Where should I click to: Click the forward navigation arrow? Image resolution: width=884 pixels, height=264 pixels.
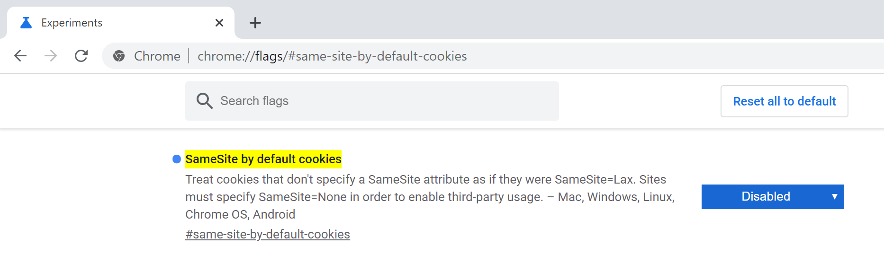tap(51, 56)
